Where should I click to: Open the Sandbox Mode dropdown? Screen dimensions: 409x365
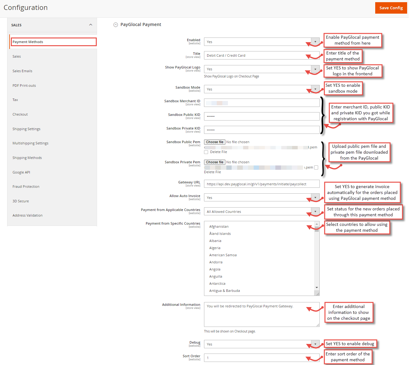tap(262, 89)
